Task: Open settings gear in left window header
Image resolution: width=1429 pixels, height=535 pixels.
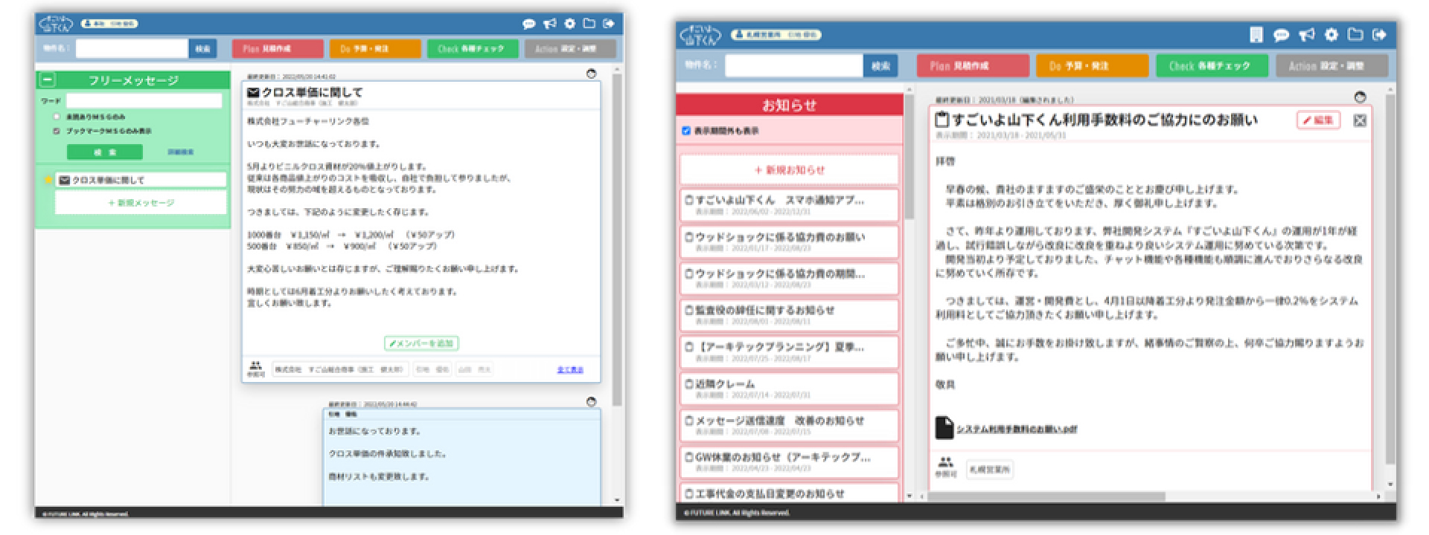Action: click(569, 24)
